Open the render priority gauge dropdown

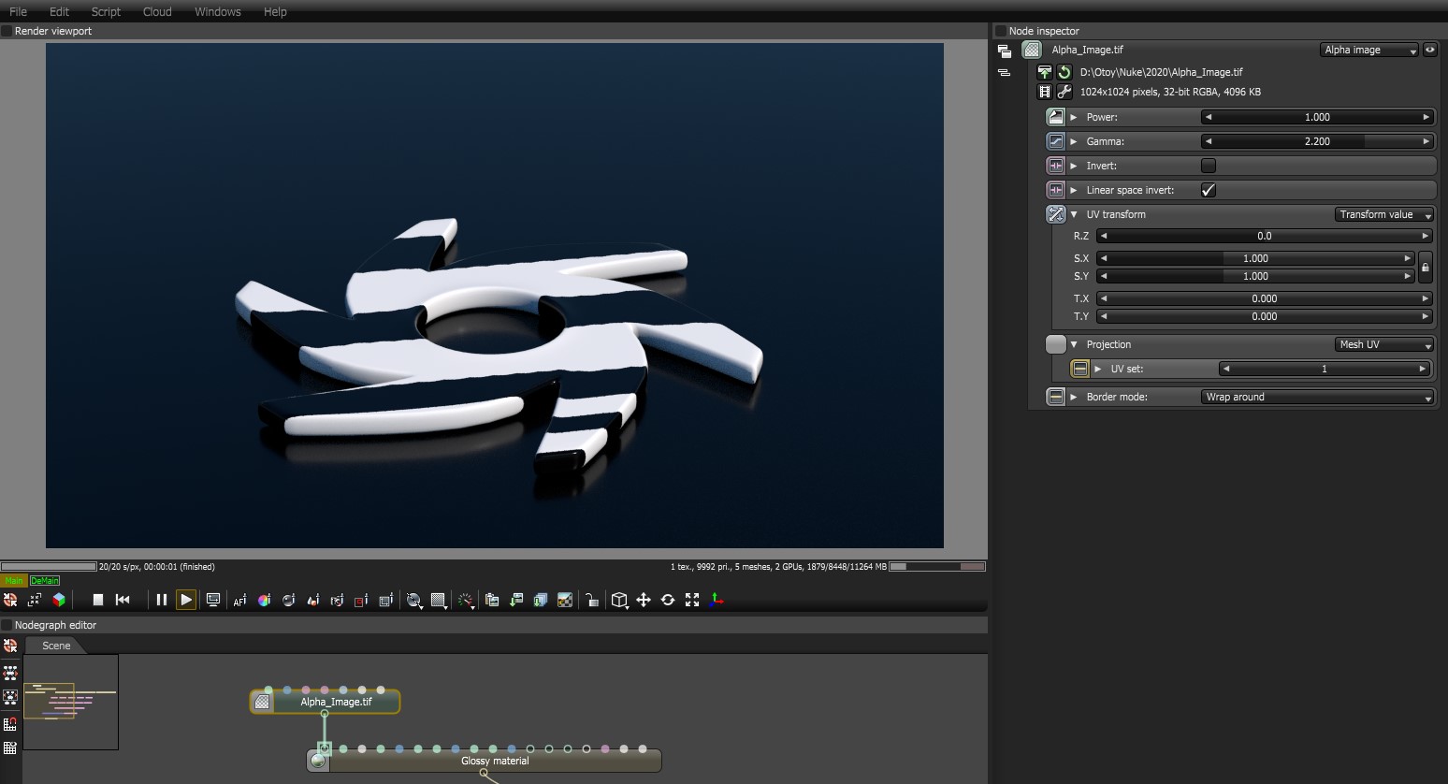click(466, 601)
